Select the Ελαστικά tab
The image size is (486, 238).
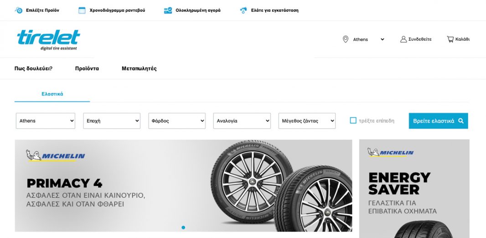tap(52, 94)
